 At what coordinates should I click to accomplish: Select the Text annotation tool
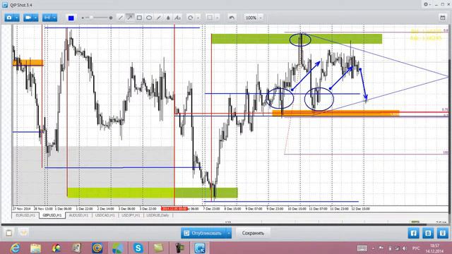(x=177, y=18)
